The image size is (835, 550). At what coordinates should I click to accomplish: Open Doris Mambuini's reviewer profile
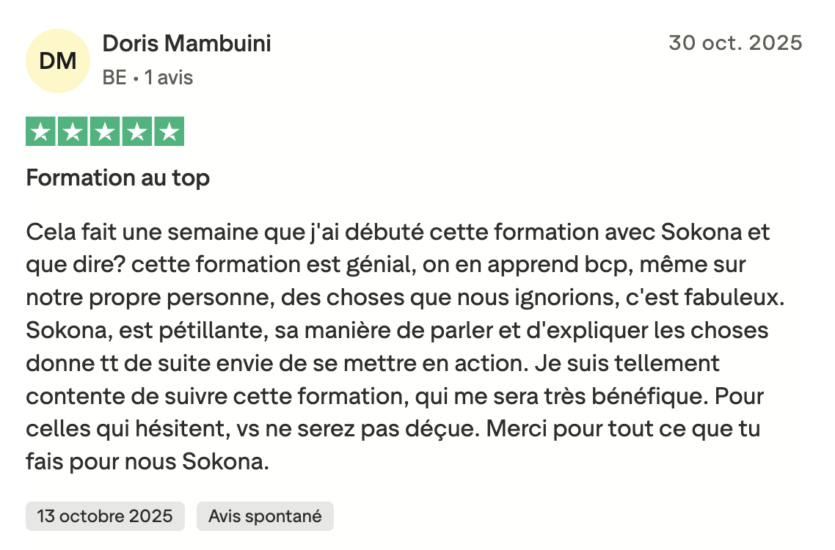point(186,44)
